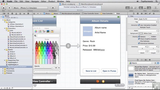The width and height of the screenshot is (160, 90).
Task: Open the Xcode application menu
Action: click(9, 1)
